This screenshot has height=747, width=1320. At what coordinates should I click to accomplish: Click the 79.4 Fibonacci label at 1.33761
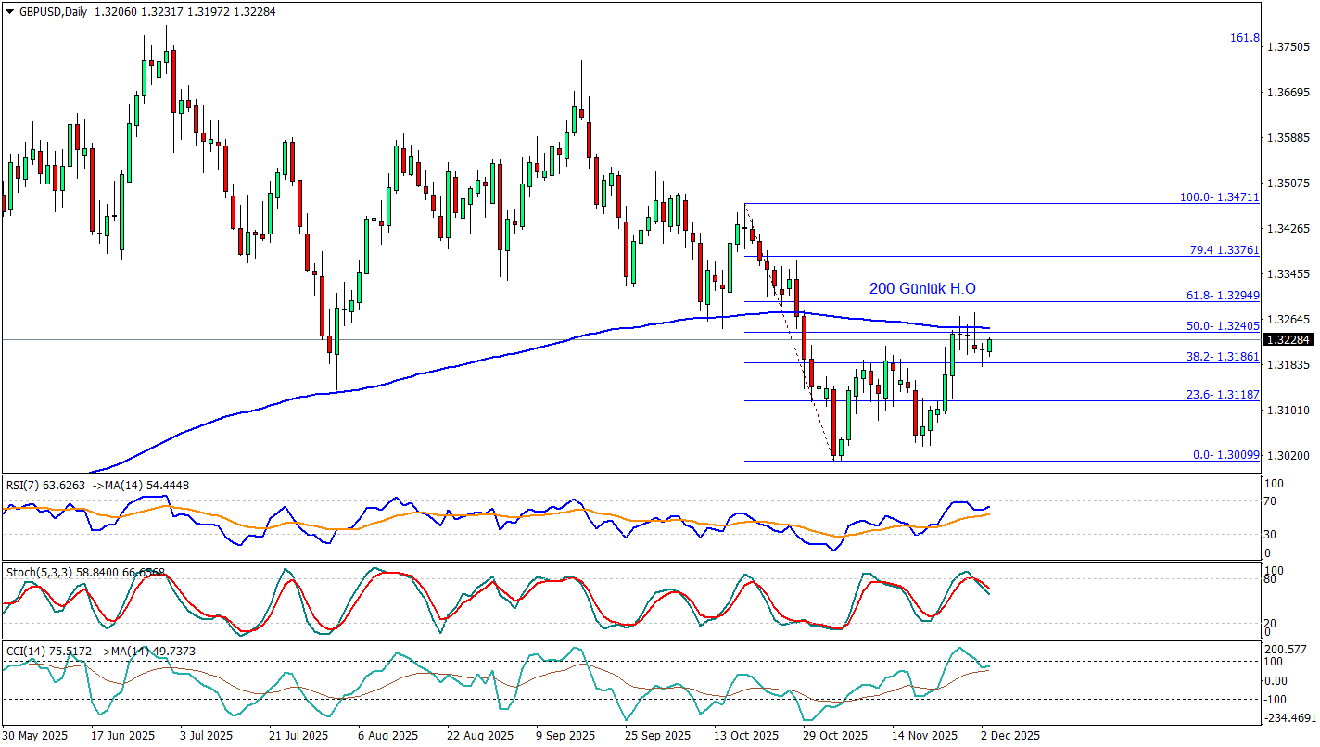click(x=1224, y=249)
